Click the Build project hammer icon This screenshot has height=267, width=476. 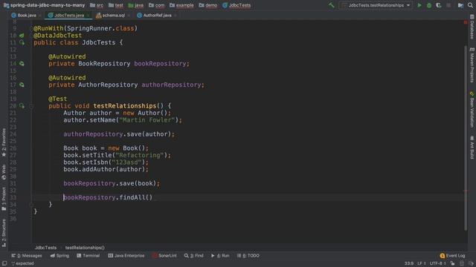331,5
